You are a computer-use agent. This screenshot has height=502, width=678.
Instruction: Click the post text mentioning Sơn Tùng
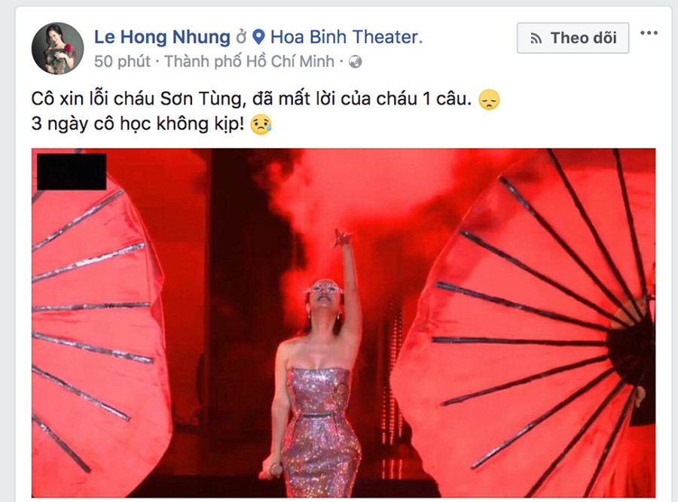pyautogui.click(x=251, y=99)
